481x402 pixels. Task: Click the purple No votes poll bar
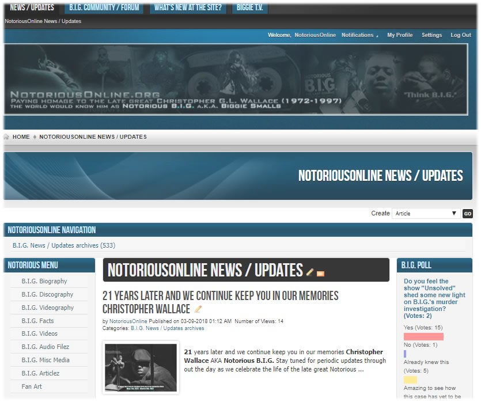405,354
